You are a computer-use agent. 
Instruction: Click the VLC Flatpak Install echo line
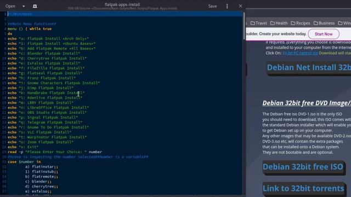pos(39,132)
